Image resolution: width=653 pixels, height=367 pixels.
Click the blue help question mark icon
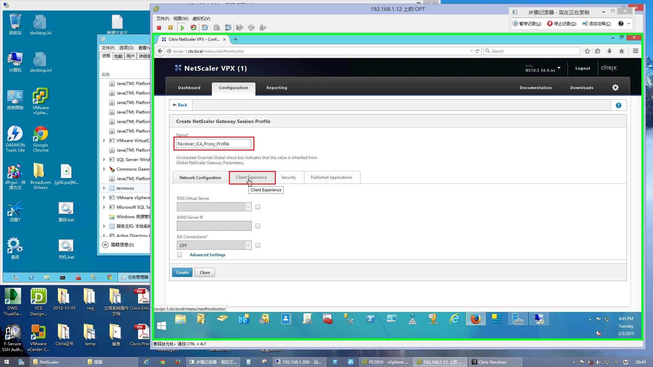click(x=619, y=105)
